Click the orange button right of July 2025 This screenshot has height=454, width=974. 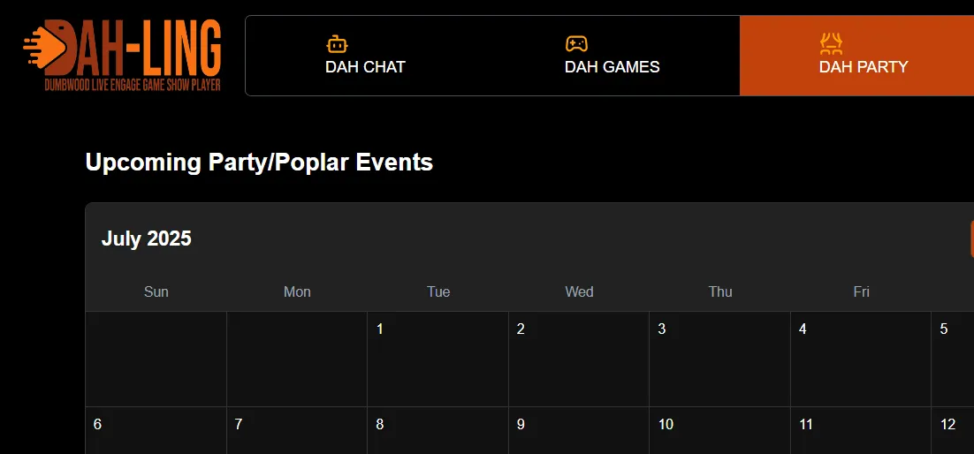point(971,238)
